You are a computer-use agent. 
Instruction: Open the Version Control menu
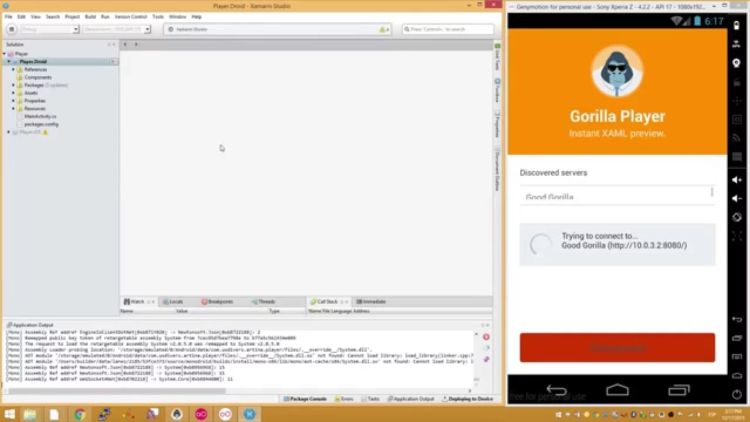131,17
